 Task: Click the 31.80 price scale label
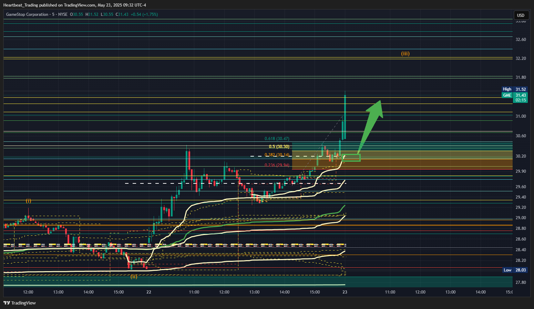(521, 78)
